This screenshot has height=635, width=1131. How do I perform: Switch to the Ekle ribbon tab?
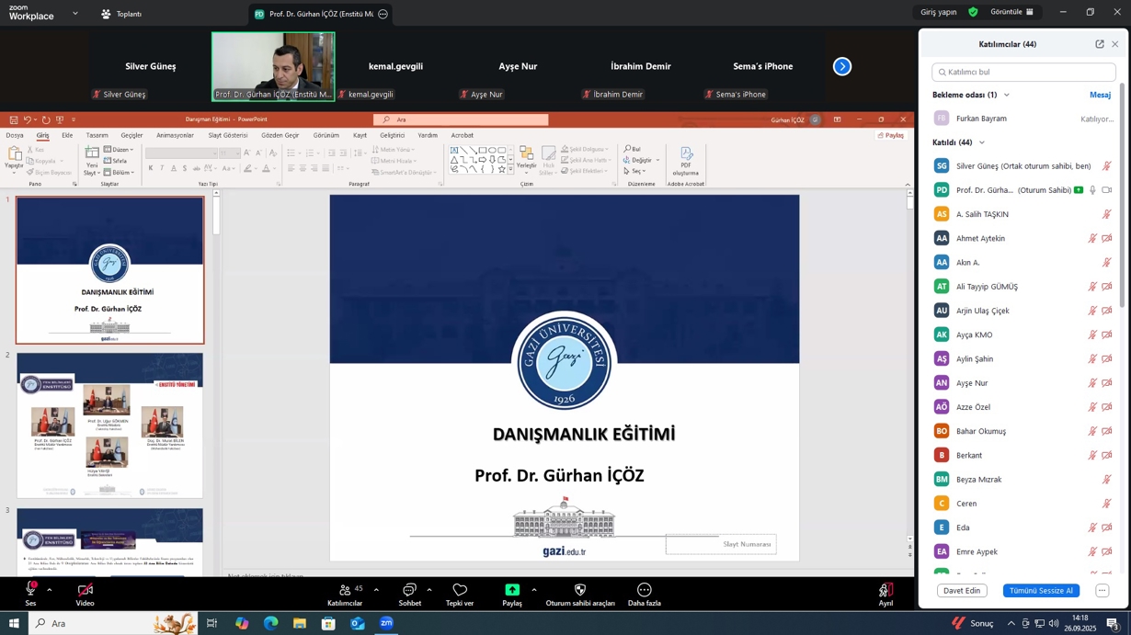pos(67,135)
